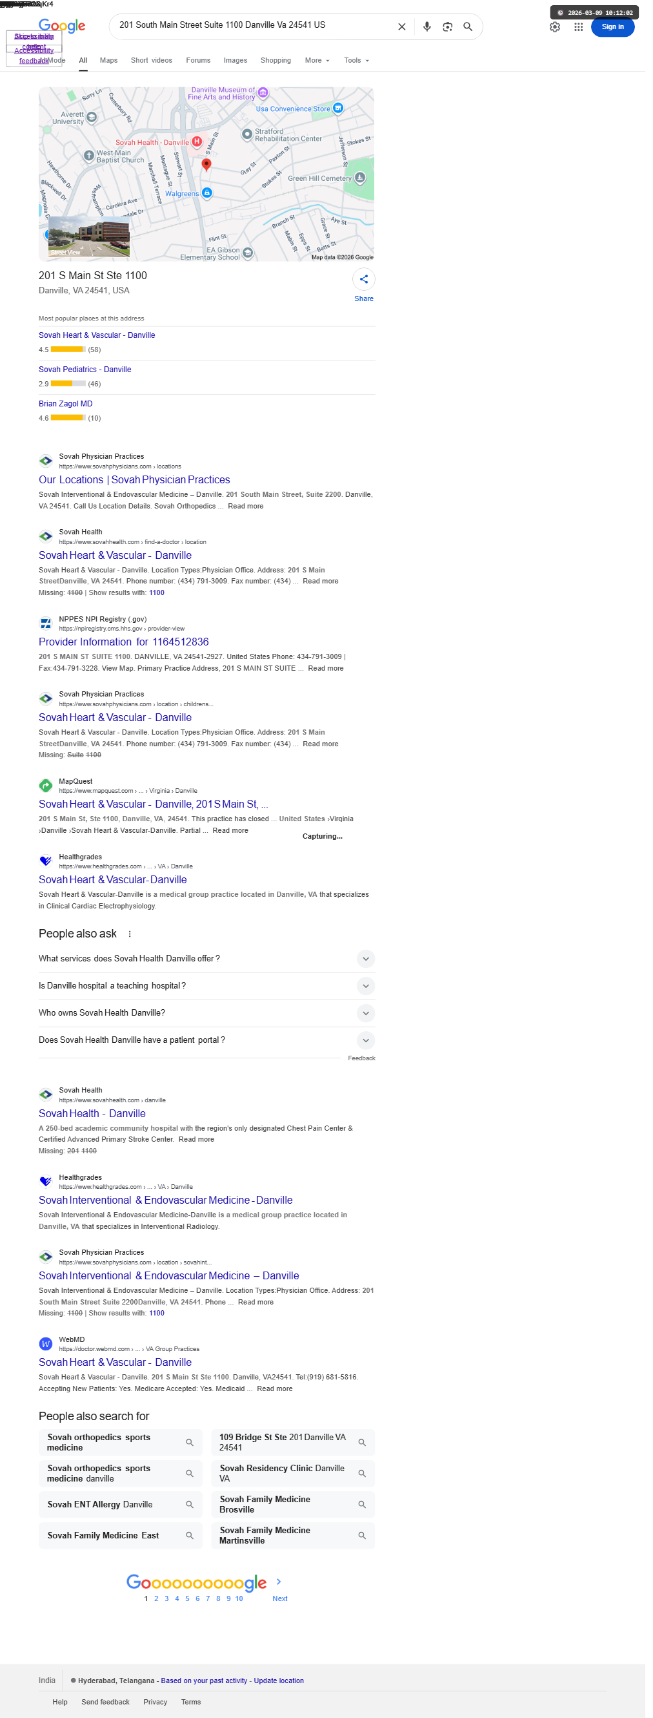
Task: Open the Google apps grid
Action: (586, 27)
